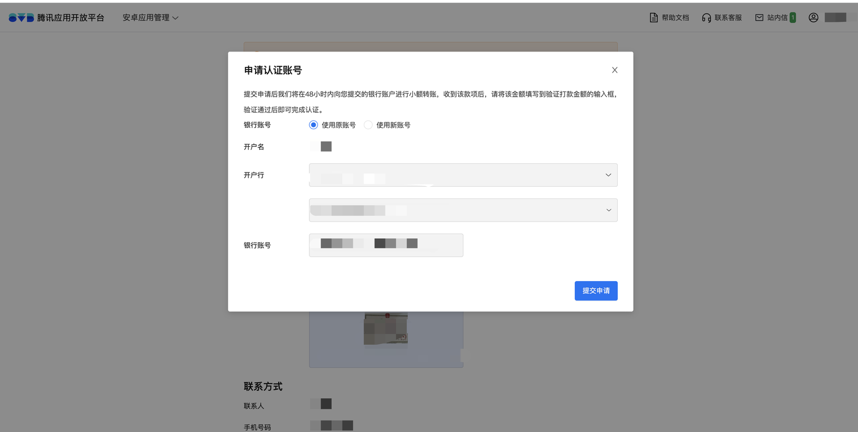Viewport: 858px width, 432px height.
Task: Click the uploaded image thumbnail behind dialog
Action: click(386, 329)
